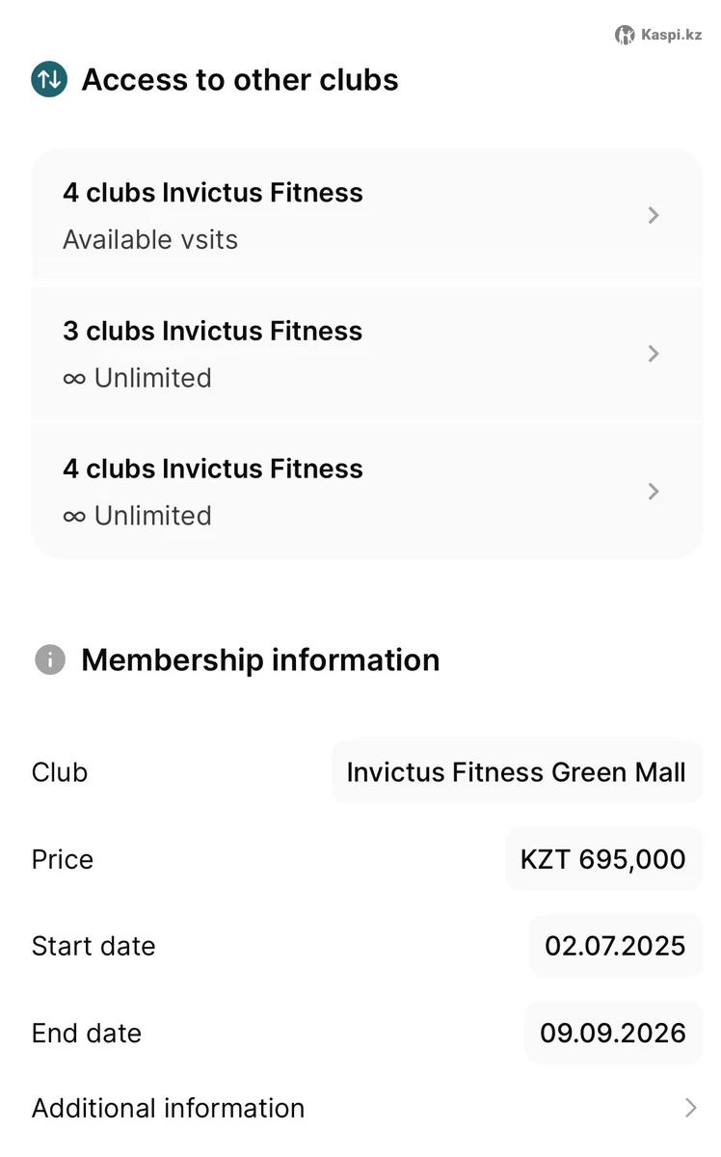721x1157 pixels.
Task: Click infinity icon in 4 clubs Unlimited row
Action: tap(74, 517)
